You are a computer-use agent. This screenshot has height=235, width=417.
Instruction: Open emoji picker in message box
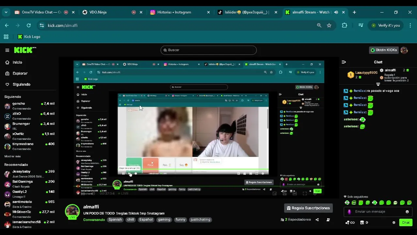pos(407,211)
